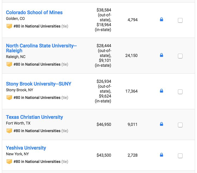Click ranking badge under North Carolina State
The height and width of the screenshot is (173, 197).
pos(9,64)
